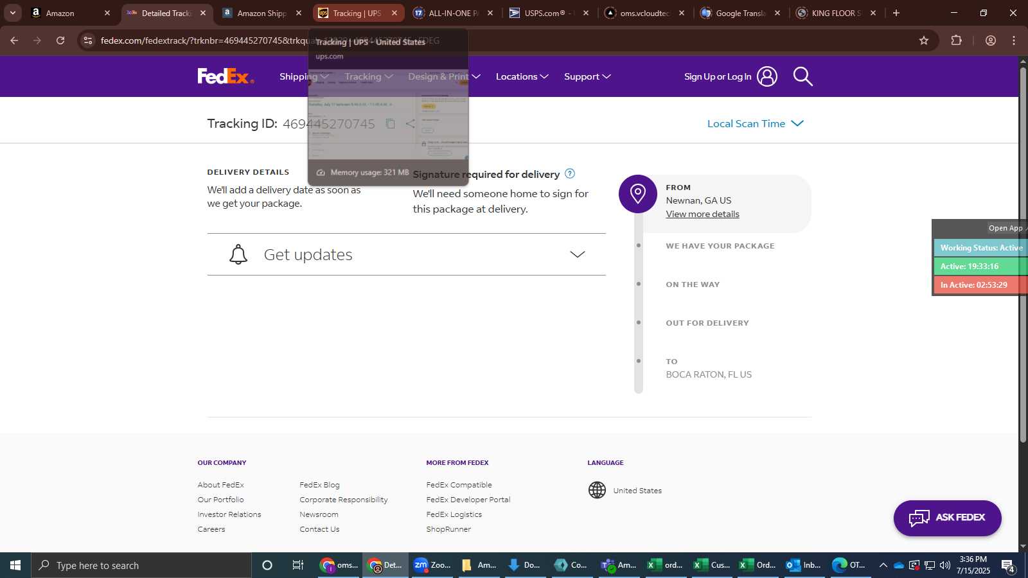Open the FedEx Developer Portal link
This screenshot has height=578, width=1028.
468,500
